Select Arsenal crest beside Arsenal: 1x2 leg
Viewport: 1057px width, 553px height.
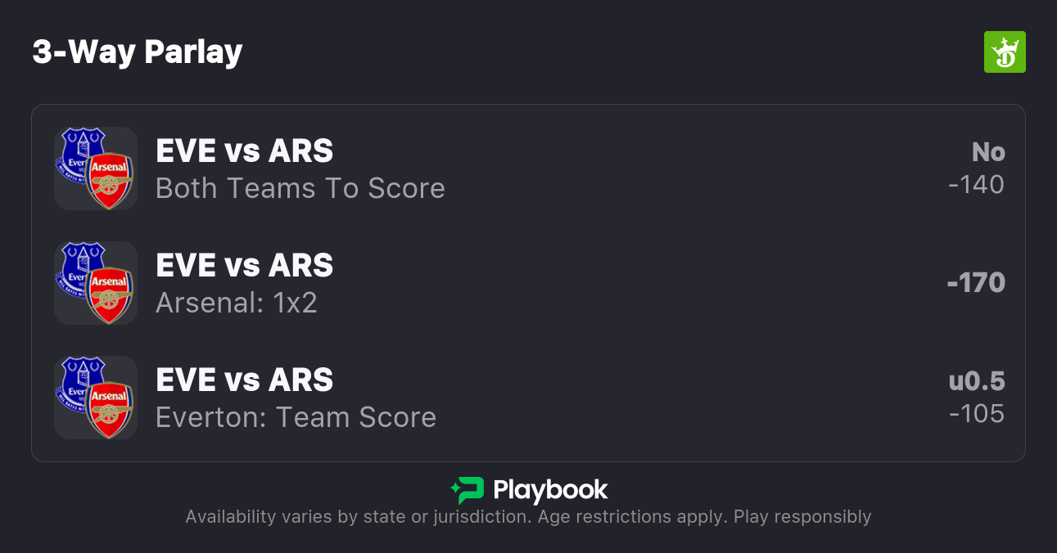pos(110,294)
